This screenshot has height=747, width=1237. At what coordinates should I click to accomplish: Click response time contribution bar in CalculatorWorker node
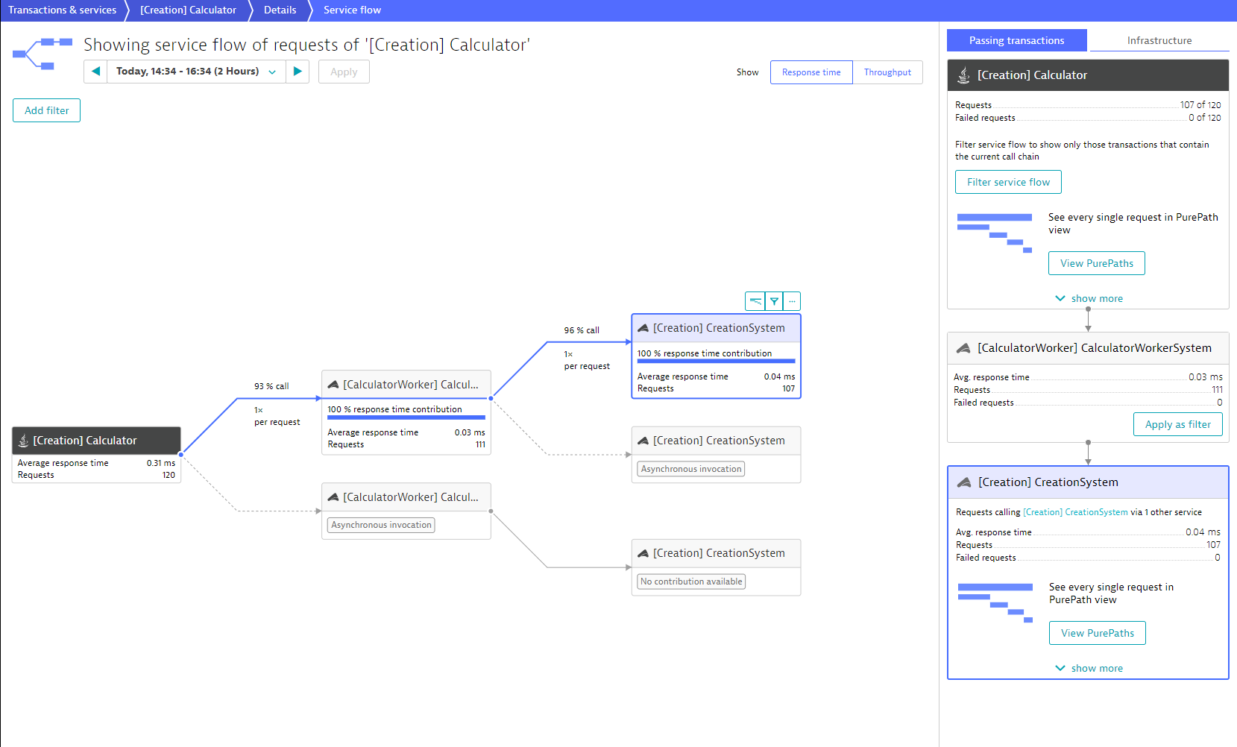[406, 417]
